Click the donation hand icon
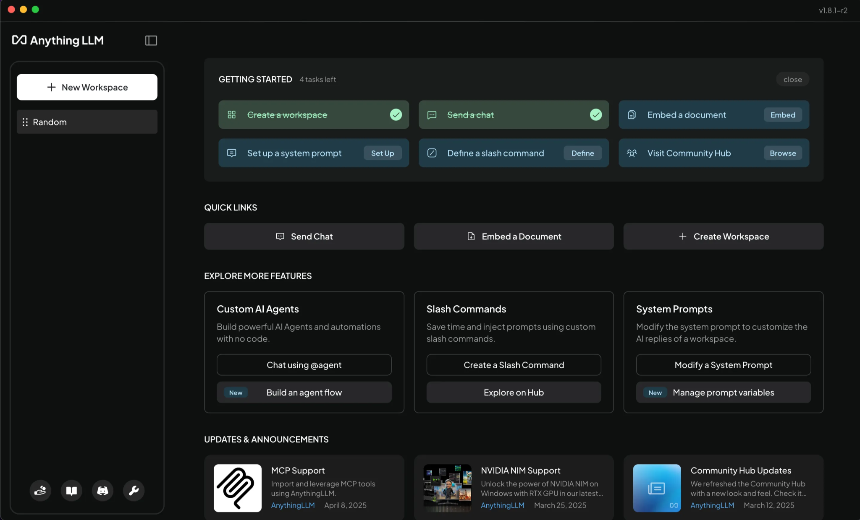This screenshot has height=520, width=860. pyautogui.click(x=40, y=490)
